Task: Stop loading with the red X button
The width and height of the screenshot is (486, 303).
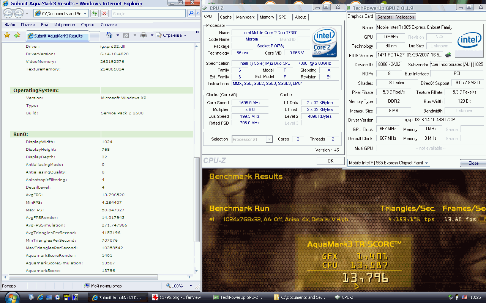Action: 104,13
